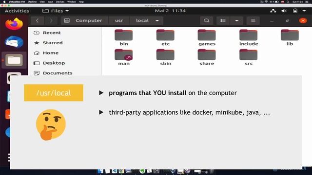Viewport: 312px width, 175px height.
Task: Open the src folder
Action: [249, 57]
